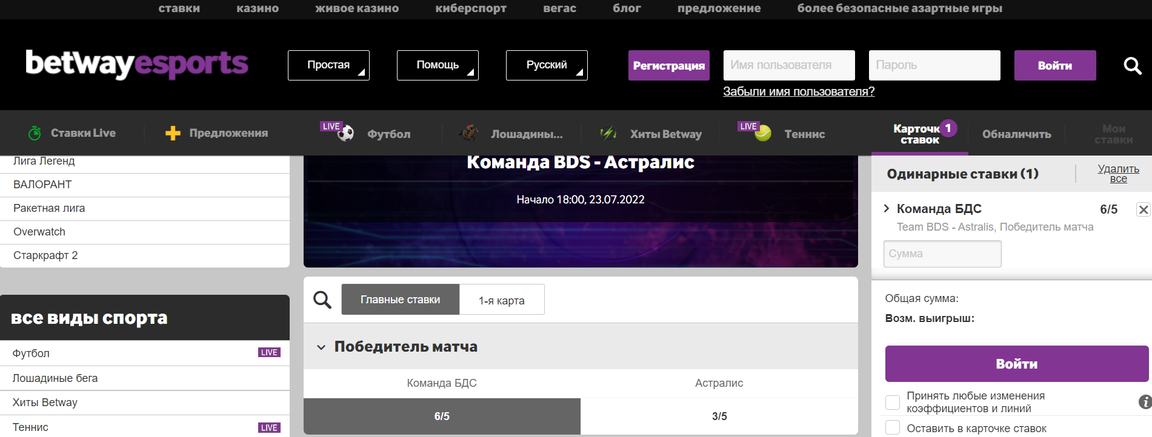Click the football ball icon
Viewport: 1152px width, 437px height.
click(345, 133)
